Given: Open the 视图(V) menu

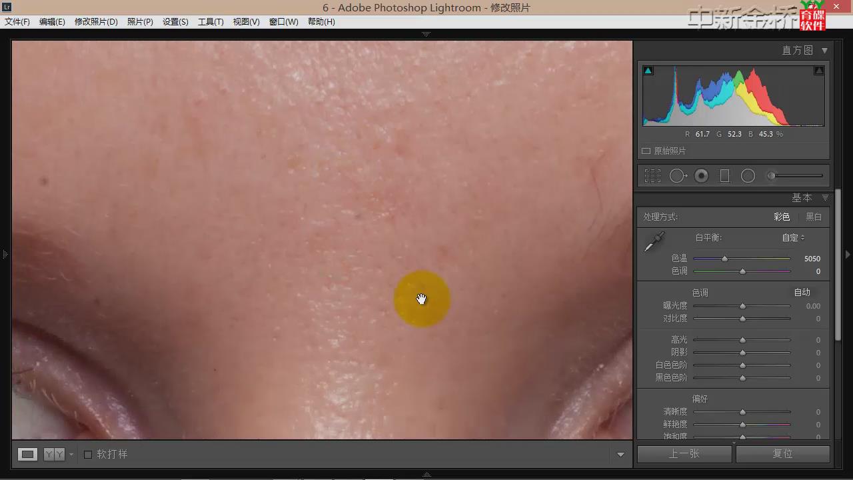Looking at the screenshot, I should coord(246,21).
